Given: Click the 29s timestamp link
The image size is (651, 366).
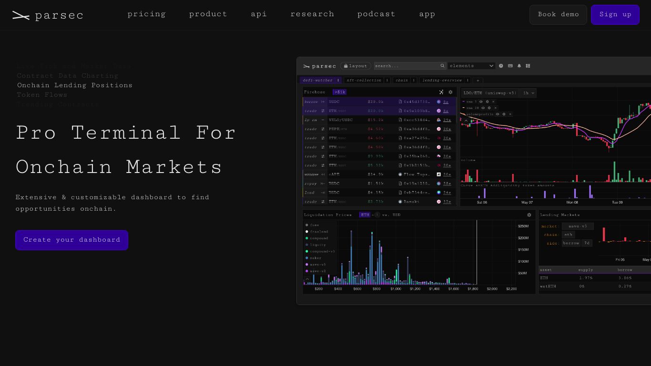Looking at the screenshot, I should (447, 120).
